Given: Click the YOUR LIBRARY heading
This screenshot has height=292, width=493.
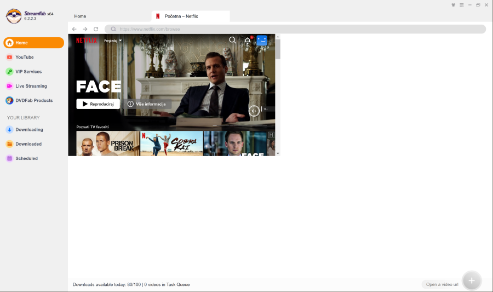Looking at the screenshot, I should [23, 118].
